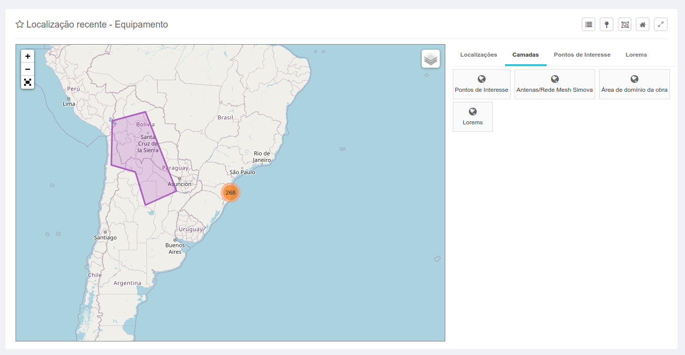Image resolution: width=685 pixels, height=355 pixels.
Task: Star the Localização recente dashboard
Action: tap(19, 24)
